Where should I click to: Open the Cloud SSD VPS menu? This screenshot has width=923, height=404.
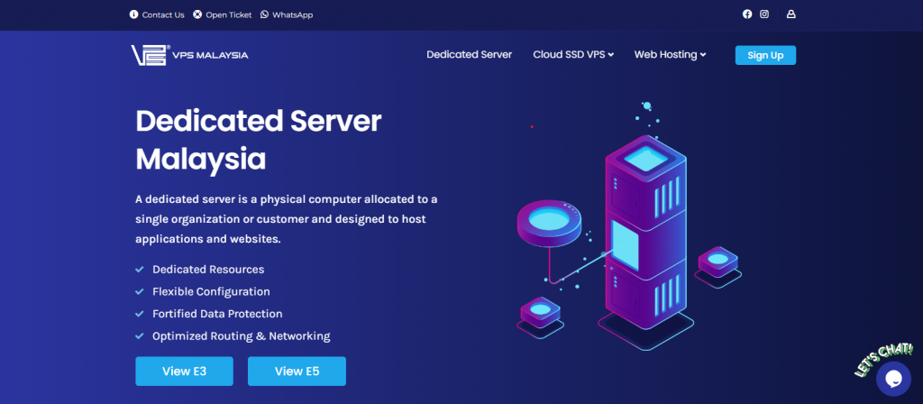tap(573, 55)
